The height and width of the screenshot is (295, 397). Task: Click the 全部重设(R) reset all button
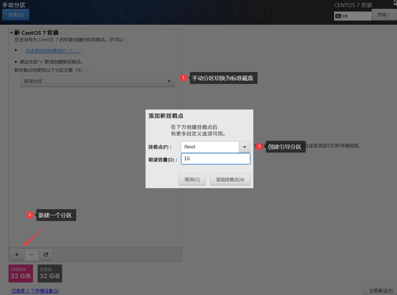click(x=381, y=290)
